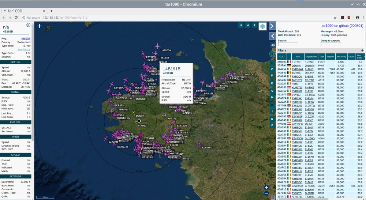Toggle the K map option button

click(272, 76)
